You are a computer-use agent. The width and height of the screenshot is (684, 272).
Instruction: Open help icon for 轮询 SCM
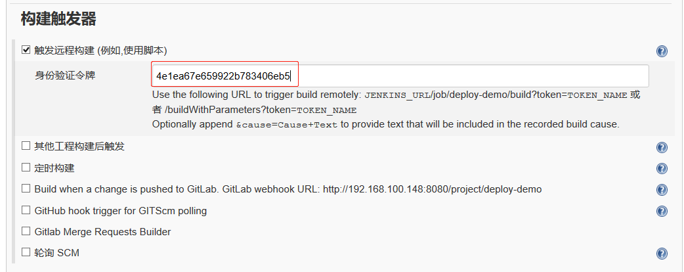tap(661, 254)
